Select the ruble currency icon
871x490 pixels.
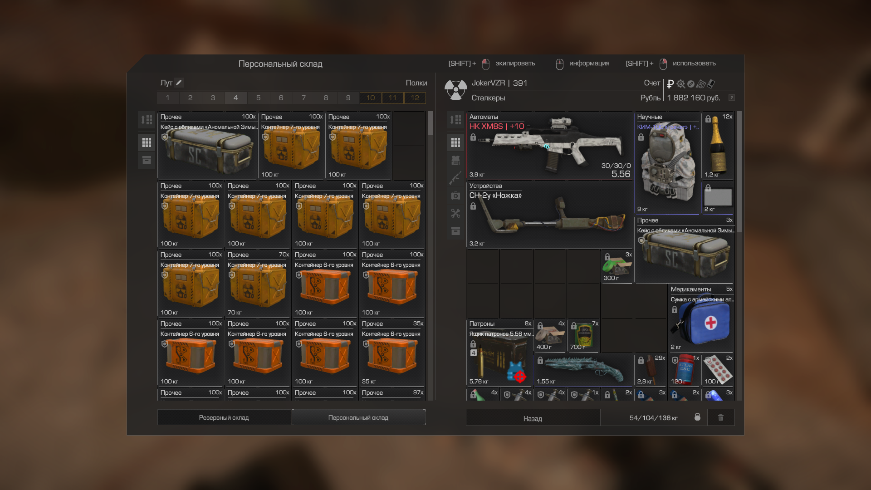(670, 84)
